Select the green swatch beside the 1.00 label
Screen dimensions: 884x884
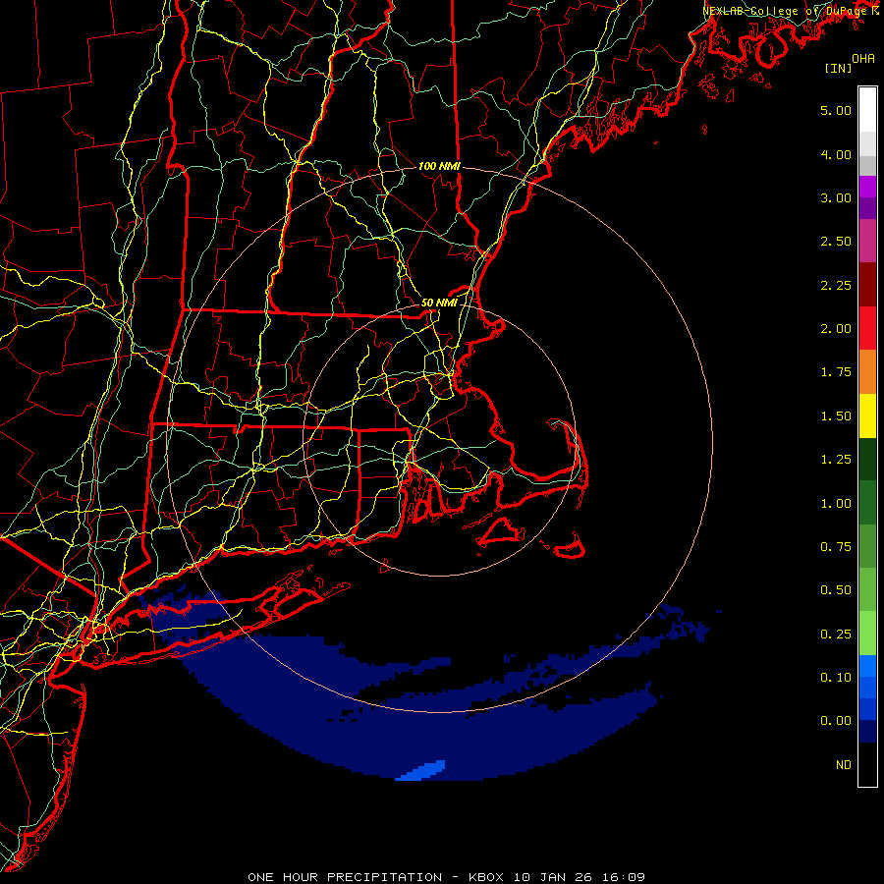pos(867,503)
